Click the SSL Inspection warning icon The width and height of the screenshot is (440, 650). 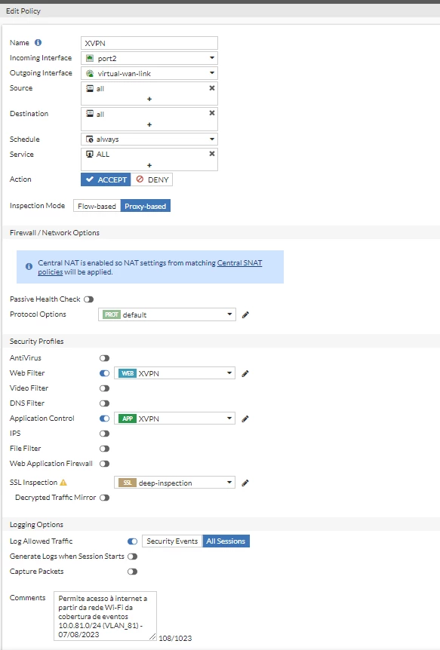point(63,483)
